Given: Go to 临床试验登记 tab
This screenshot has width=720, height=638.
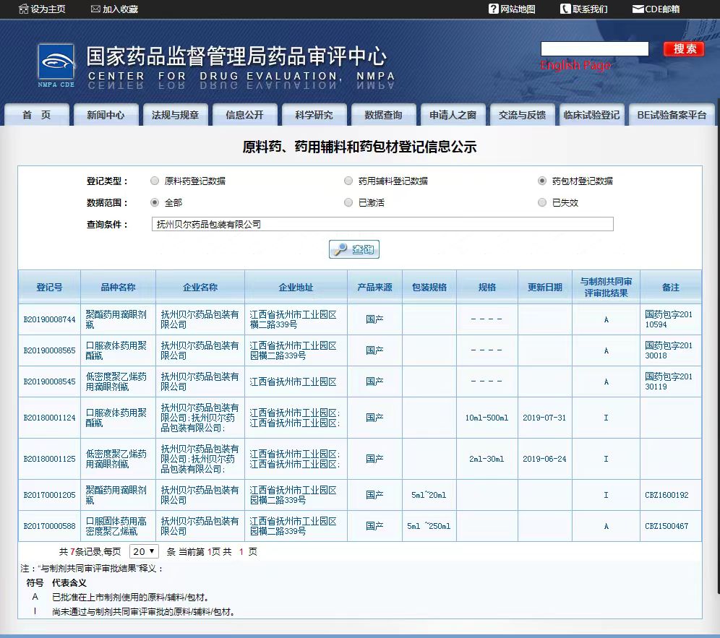Looking at the screenshot, I should [591, 115].
